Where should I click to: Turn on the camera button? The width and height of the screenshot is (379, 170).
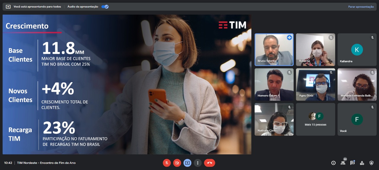(177, 163)
